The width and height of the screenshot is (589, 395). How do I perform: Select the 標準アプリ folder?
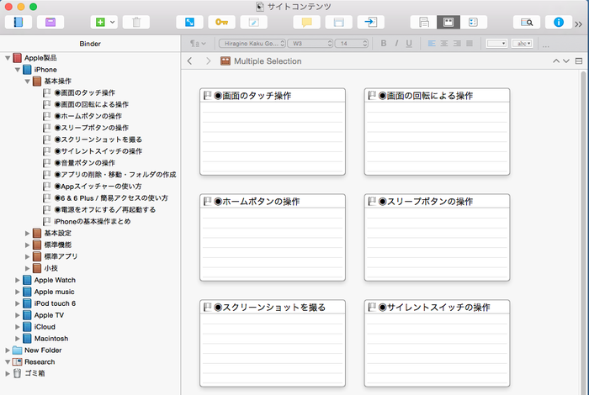pos(61,256)
